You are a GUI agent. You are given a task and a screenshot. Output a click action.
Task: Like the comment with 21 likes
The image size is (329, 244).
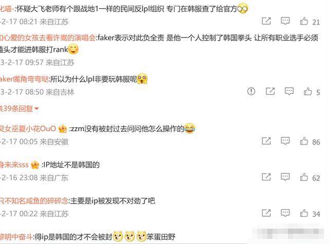pyautogui.click(x=304, y=21)
